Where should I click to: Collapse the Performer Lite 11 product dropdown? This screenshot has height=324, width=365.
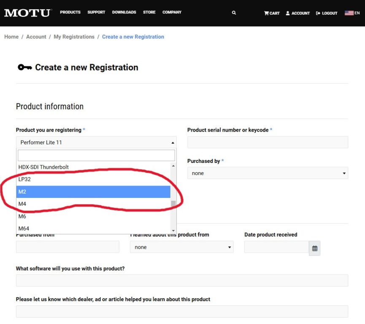(x=96, y=143)
